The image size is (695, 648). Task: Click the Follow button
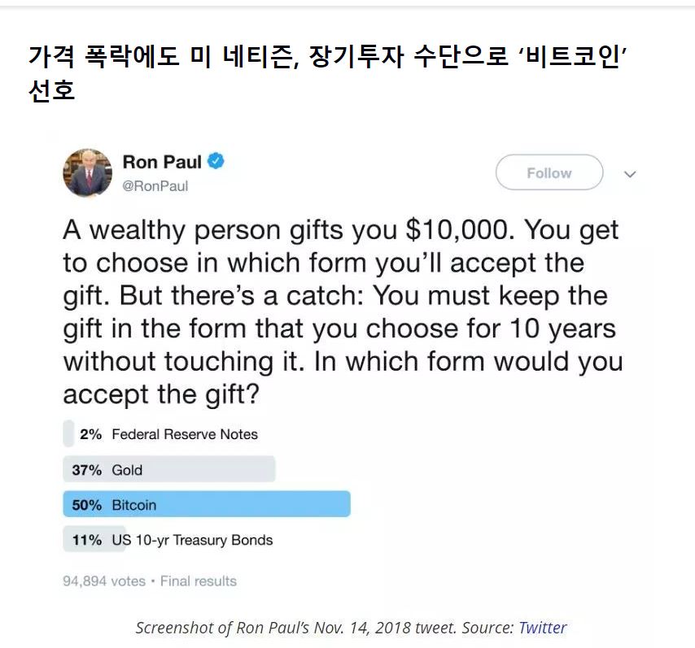click(549, 172)
